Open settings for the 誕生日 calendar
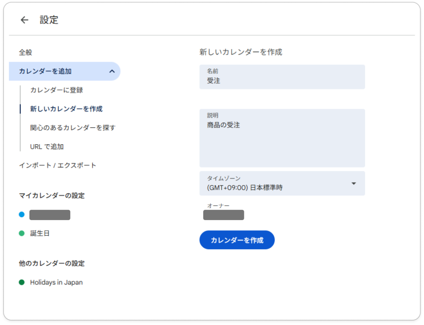Screen dimensions: 424x325 pyautogui.click(x=40, y=233)
